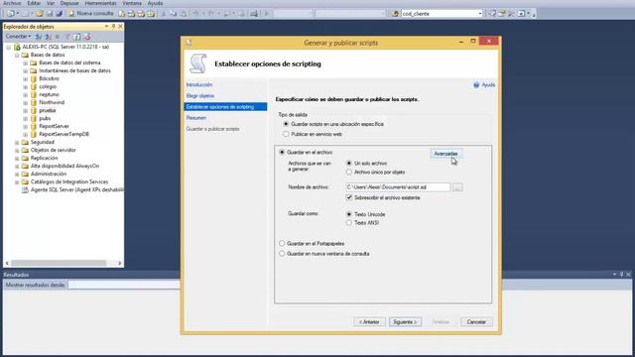635x357 pixels.
Task: Click the file browse ellipsis button
Action: point(457,187)
